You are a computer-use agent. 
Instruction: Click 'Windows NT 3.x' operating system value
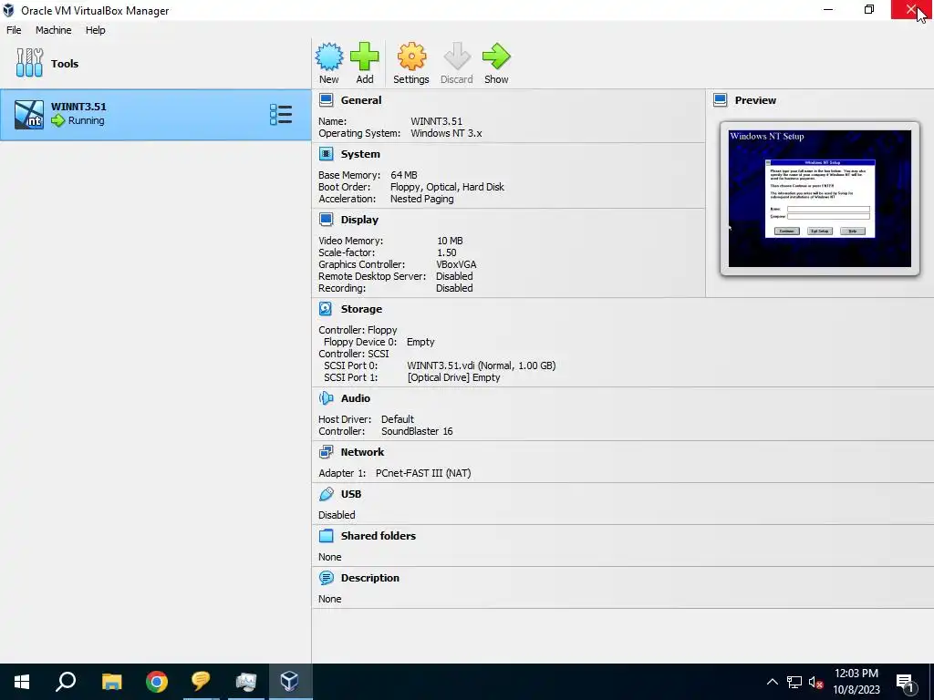coord(446,133)
